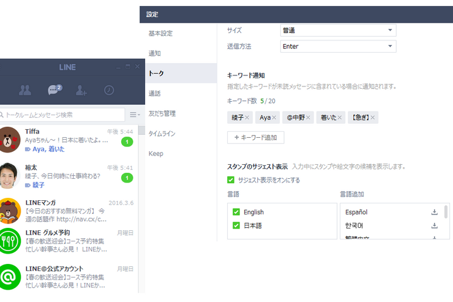This screenshot has height=302, width=453.
Task: Click the 午後 5:44 timestamp
Action: pos(120,132)
